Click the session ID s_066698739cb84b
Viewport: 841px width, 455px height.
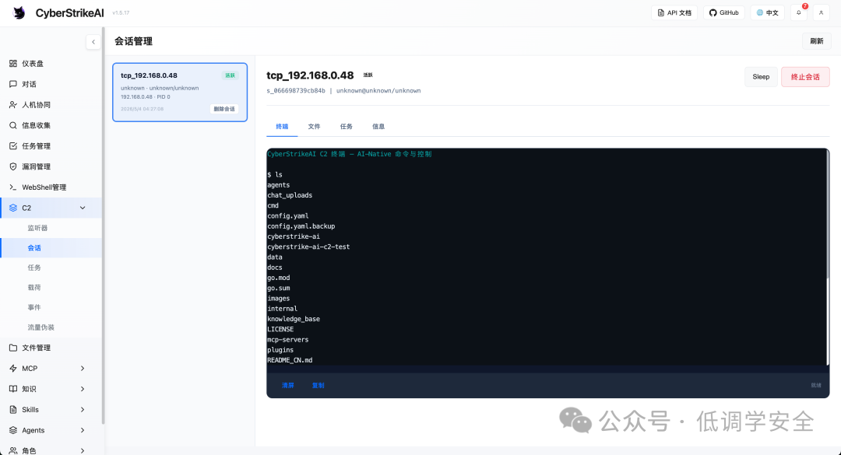tap(296, 90)
